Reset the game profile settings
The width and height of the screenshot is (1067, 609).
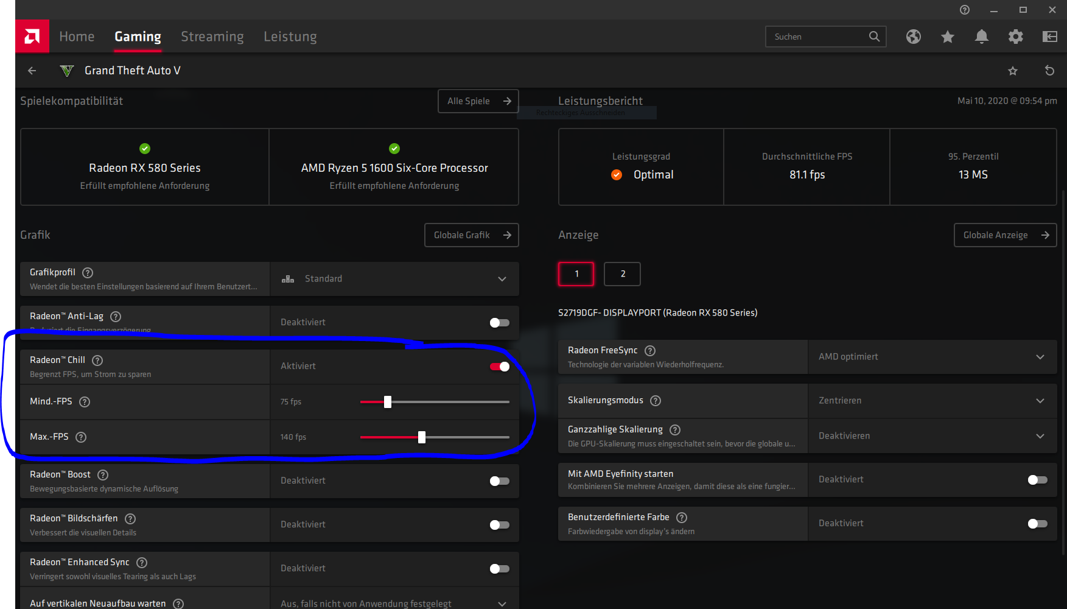[x=1049, y=71]
